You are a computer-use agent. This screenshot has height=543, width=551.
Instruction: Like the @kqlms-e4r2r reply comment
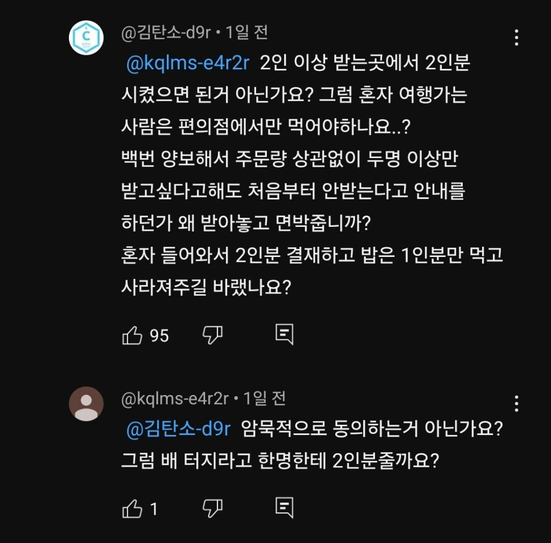tap(132, 508)
